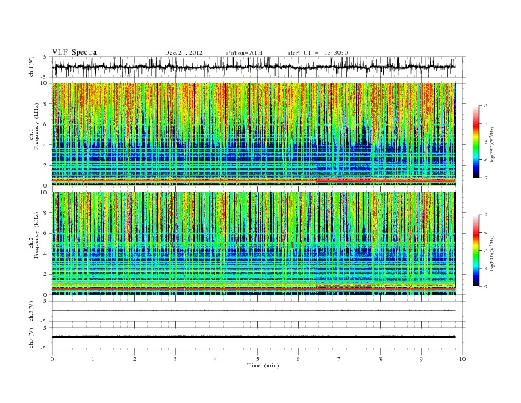Click the '10' tick on the time axis
Screen dimensions: 521x403
pos(462,359)
